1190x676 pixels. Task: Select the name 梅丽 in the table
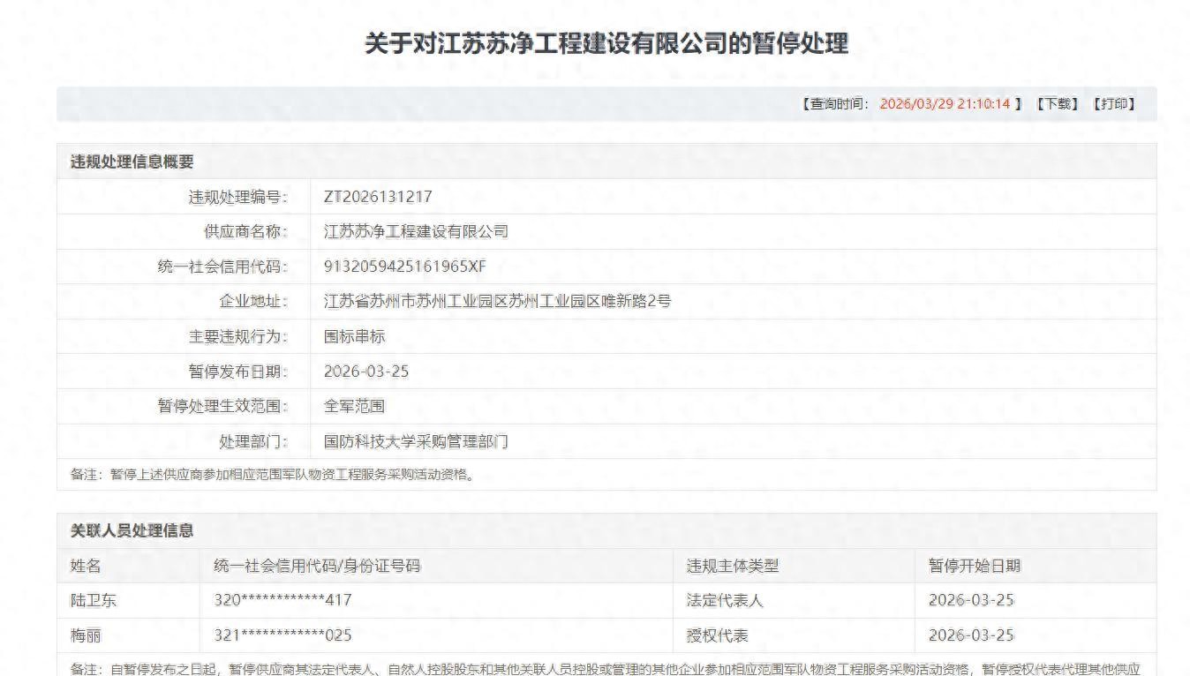85,635
